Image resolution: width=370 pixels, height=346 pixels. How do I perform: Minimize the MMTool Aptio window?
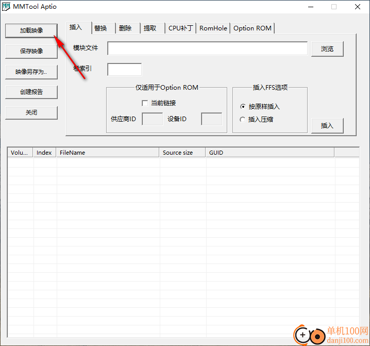pyautogui.click(x=311, y=7)
